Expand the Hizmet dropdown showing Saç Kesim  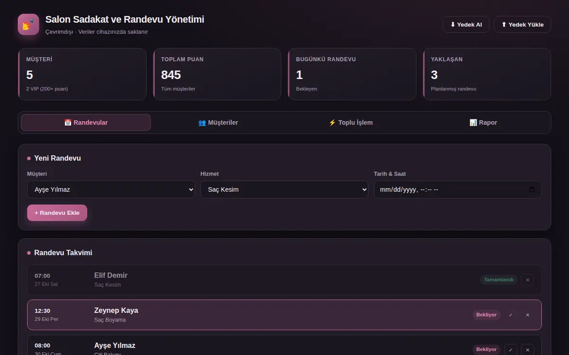point(284,189)
